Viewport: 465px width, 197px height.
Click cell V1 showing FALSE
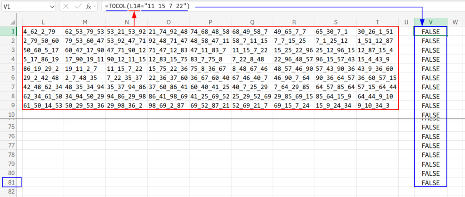[430, 31]
